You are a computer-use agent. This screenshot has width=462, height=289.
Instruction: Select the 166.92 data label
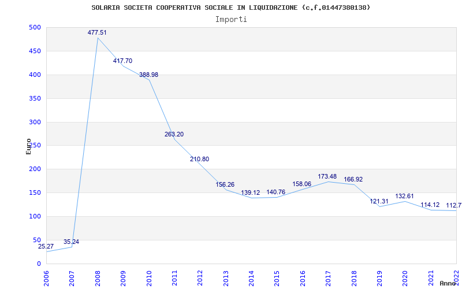pyautogui.click(x=353, y=180)
